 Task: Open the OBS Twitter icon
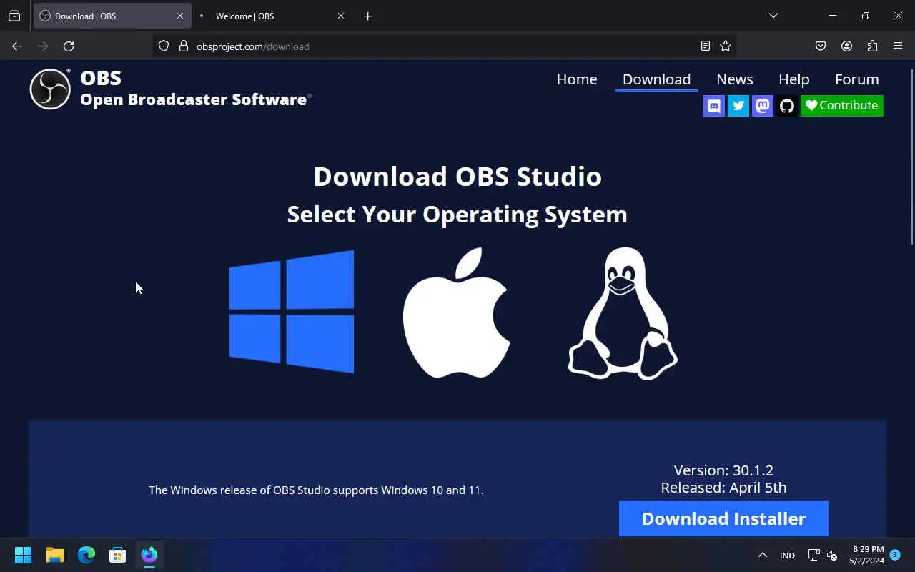738,106
